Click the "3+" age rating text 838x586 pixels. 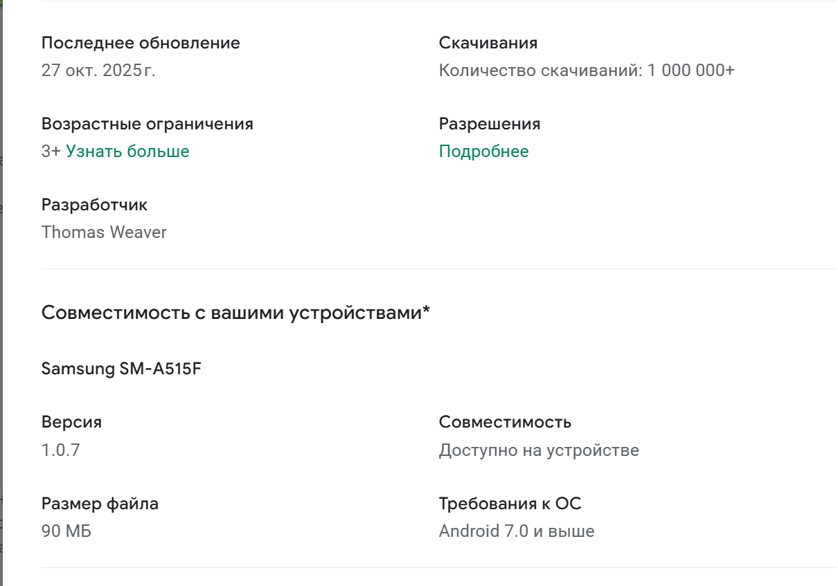coord(51,151)
